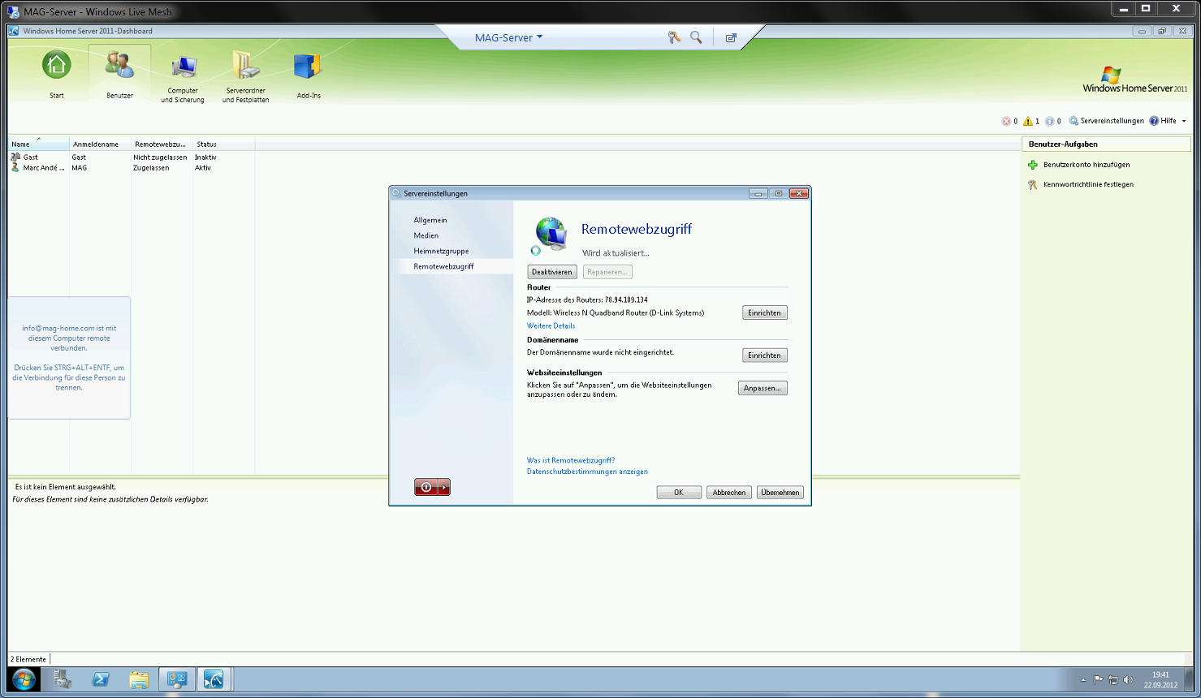Screen dimensions: 1201x698
Task: Open the Weitere Details link
Action: [551, 325]
